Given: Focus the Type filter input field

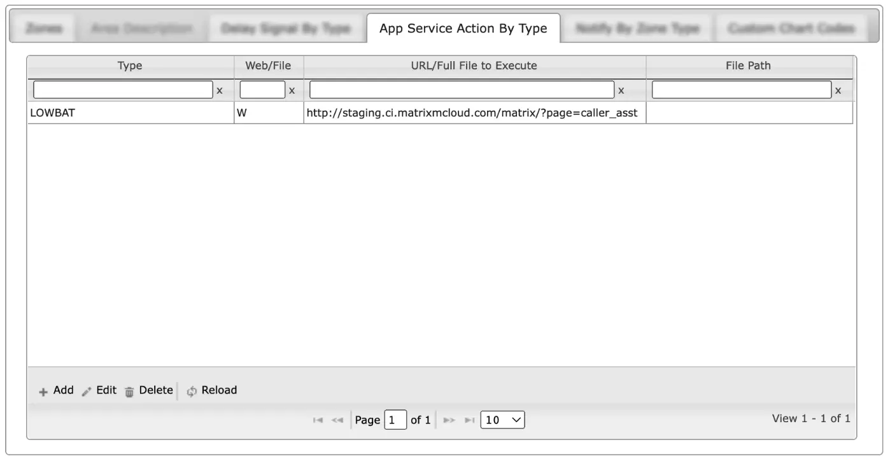Looking at the screenshot, I should pos(123,90).
